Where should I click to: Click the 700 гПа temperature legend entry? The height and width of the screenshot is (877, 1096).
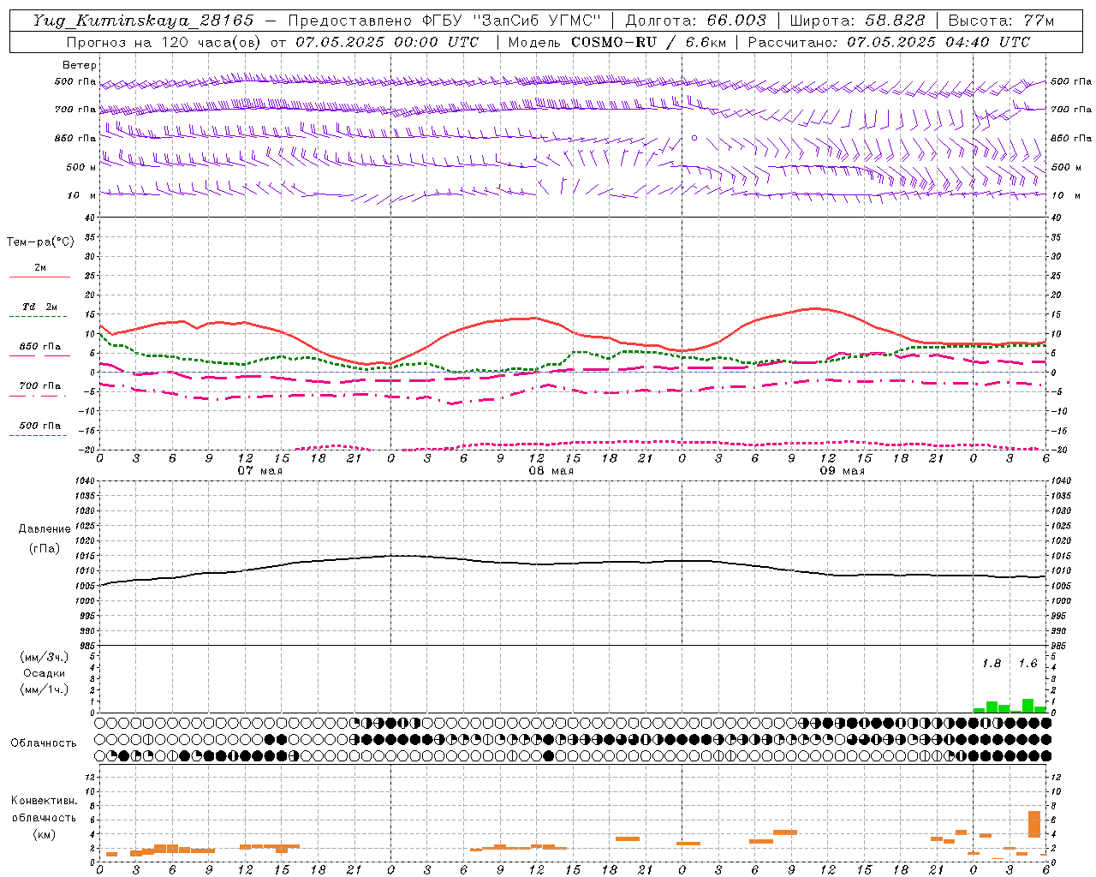[39, 386]
